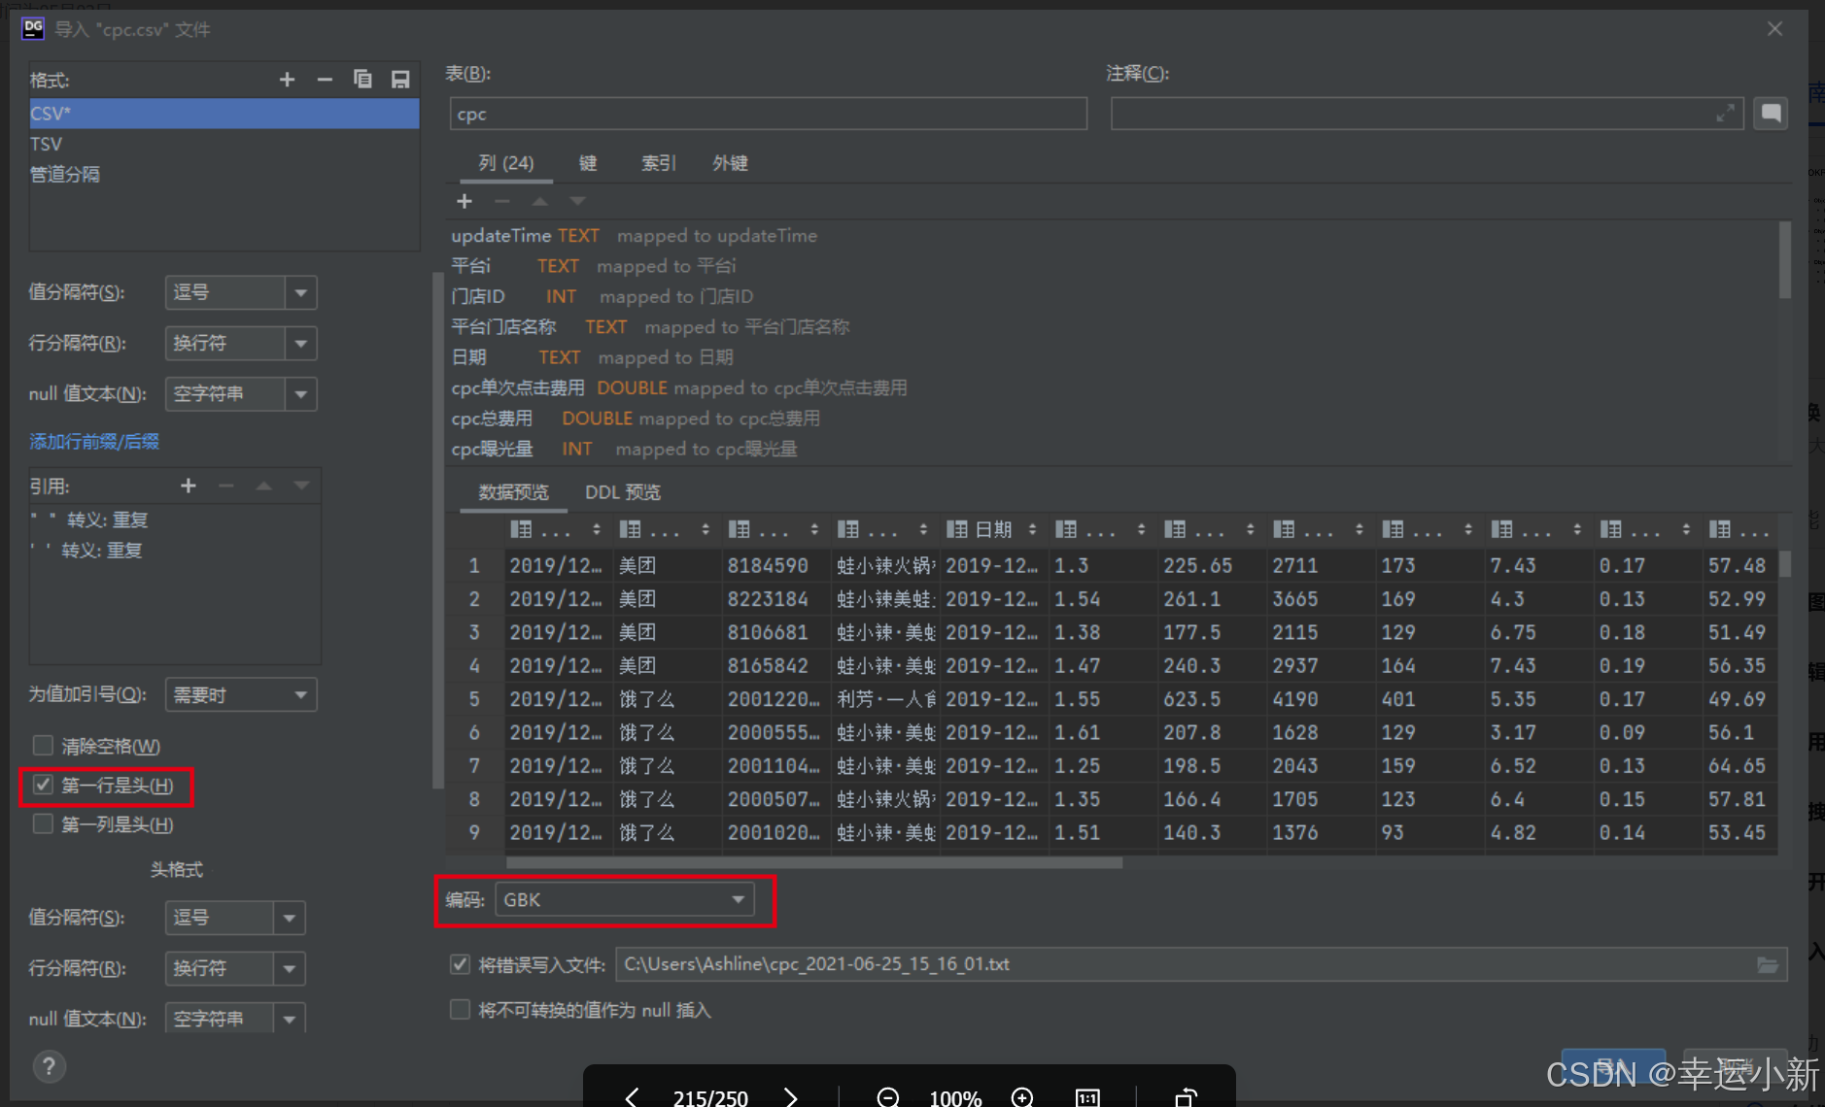Select 管道分隔 format in list
1825x1107 pixels.
click(x=224, y=175)
